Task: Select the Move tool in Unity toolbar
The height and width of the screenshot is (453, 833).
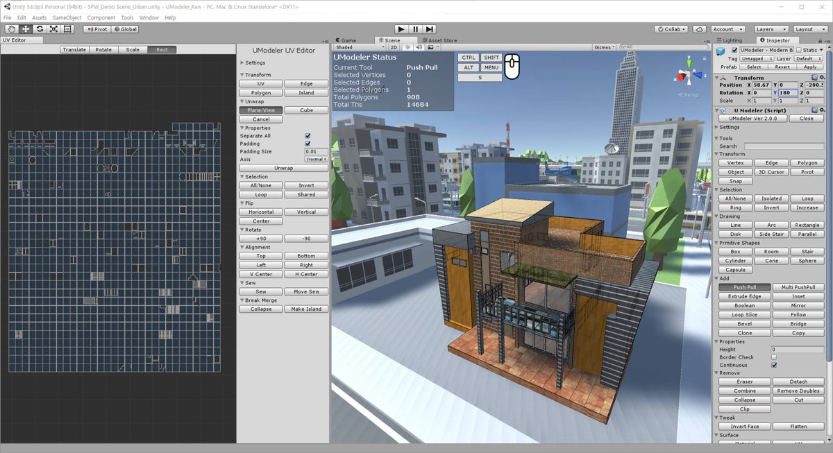Action: (26, 29)
